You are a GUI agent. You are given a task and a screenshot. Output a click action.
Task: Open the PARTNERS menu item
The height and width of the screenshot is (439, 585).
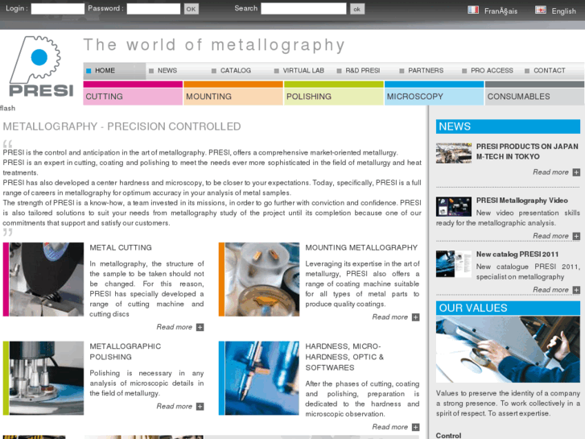426,71
